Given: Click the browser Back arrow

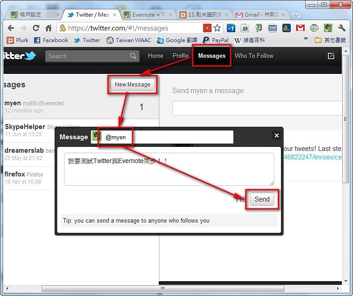Looking at the screenshot, I should pyautogui.click(x=11, y=28).
